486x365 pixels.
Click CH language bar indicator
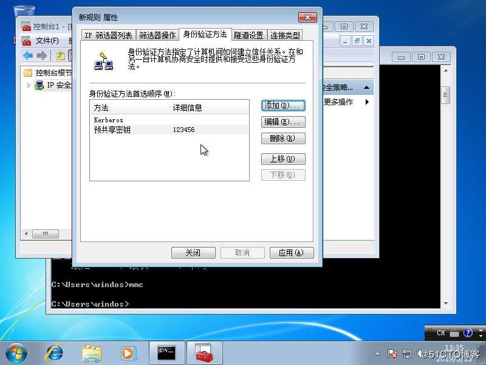441,333
